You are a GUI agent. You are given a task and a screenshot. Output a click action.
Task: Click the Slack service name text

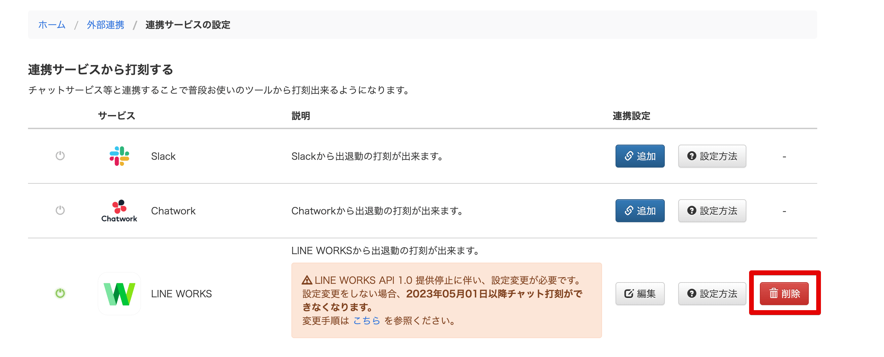pos(163,156)
